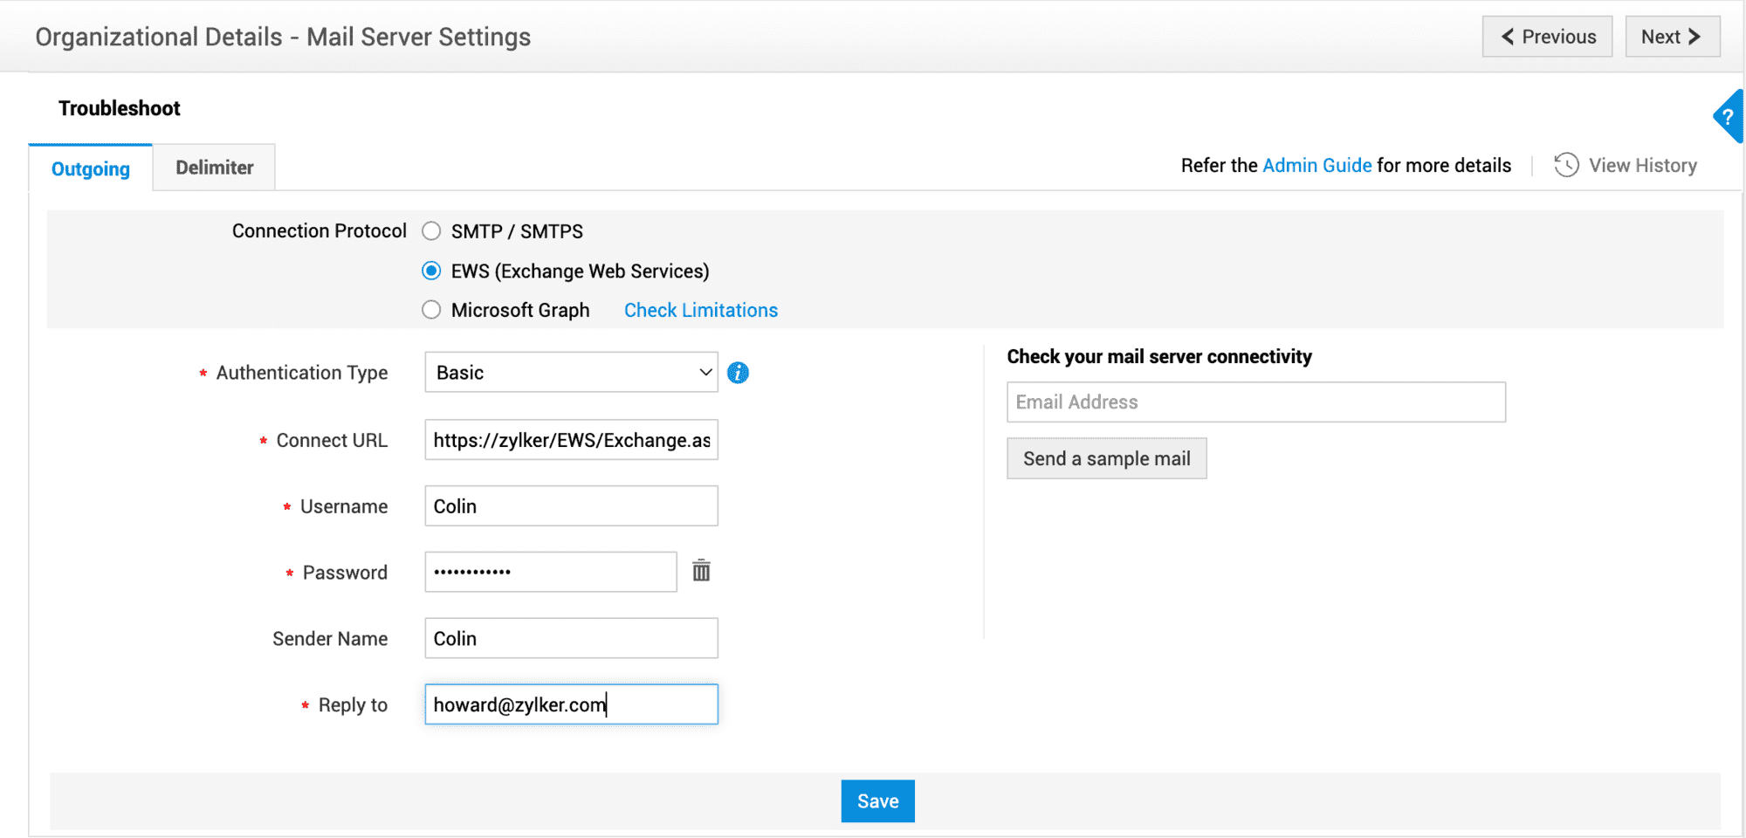
Task: Click into the Connect URL field
Action: (x=571, y=440)
